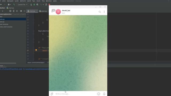The width and height of the screenshot is (171, 96).
Task: Click the chat bubble icon in Telegram header
Action: (53, 11)
